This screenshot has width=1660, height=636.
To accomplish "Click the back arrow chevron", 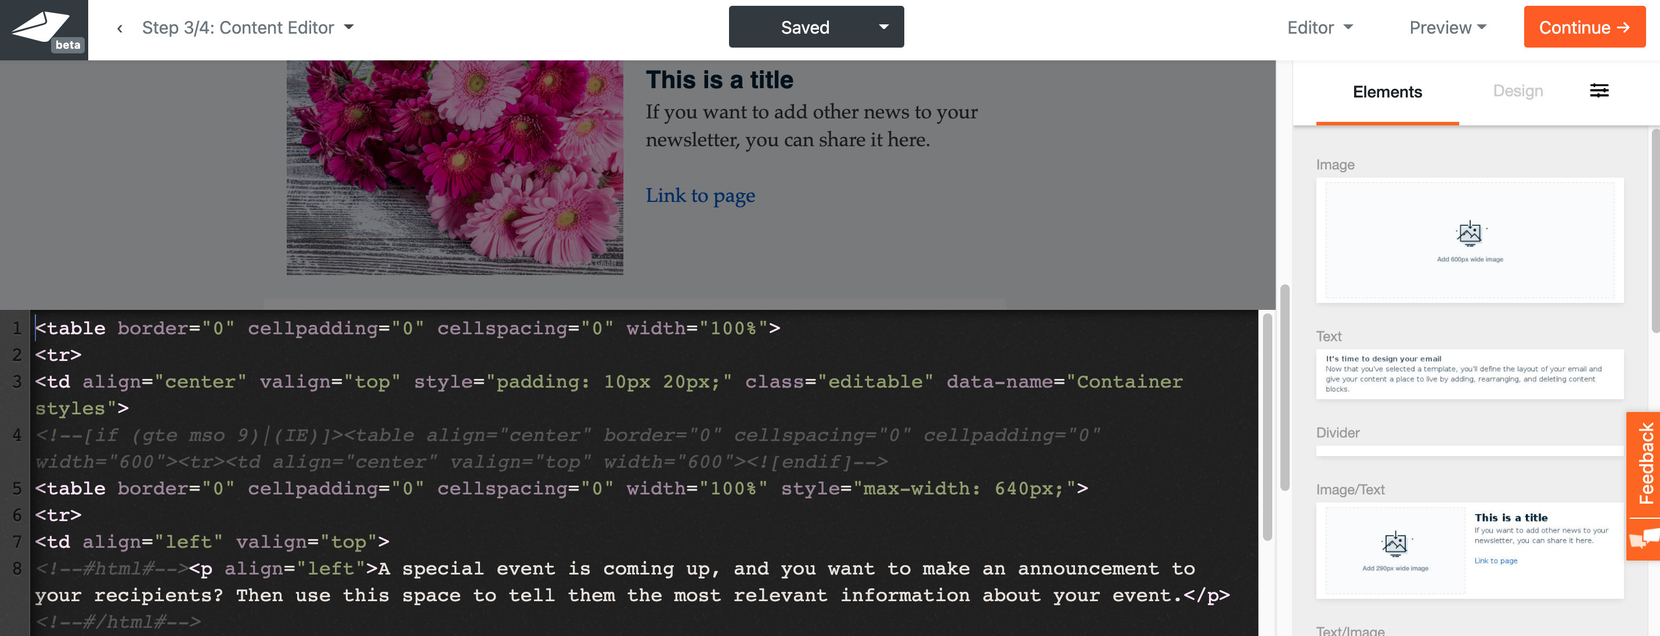I will (x=120, y=28).
